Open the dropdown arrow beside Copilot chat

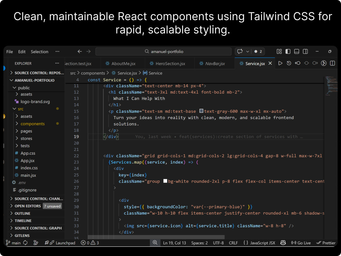point(248,52)
